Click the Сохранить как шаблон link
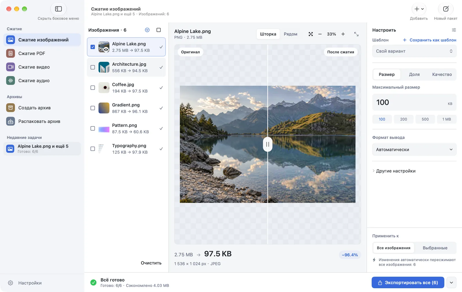 430,40
